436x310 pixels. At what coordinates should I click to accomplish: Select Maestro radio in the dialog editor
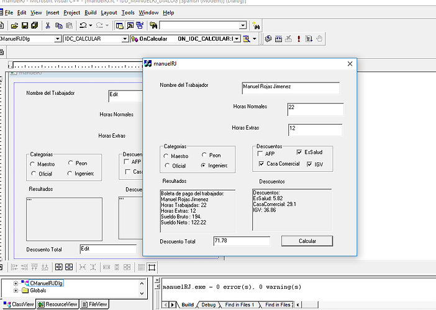32,164
